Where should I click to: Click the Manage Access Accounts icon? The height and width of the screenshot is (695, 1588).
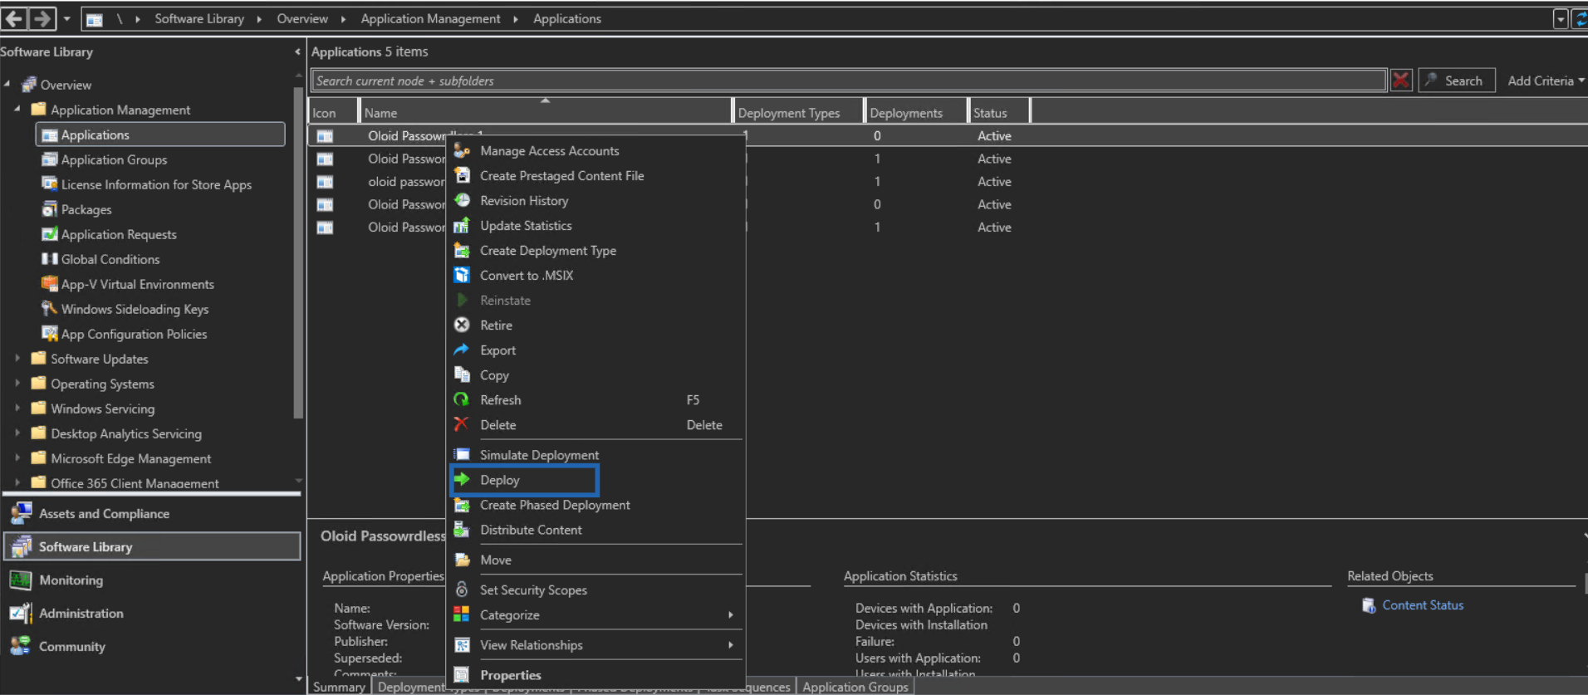tap(462, 150)
